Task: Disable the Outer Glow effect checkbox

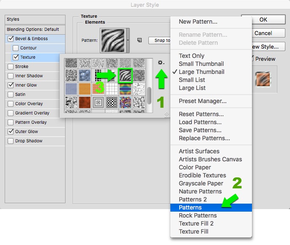Action: [11, 132]
